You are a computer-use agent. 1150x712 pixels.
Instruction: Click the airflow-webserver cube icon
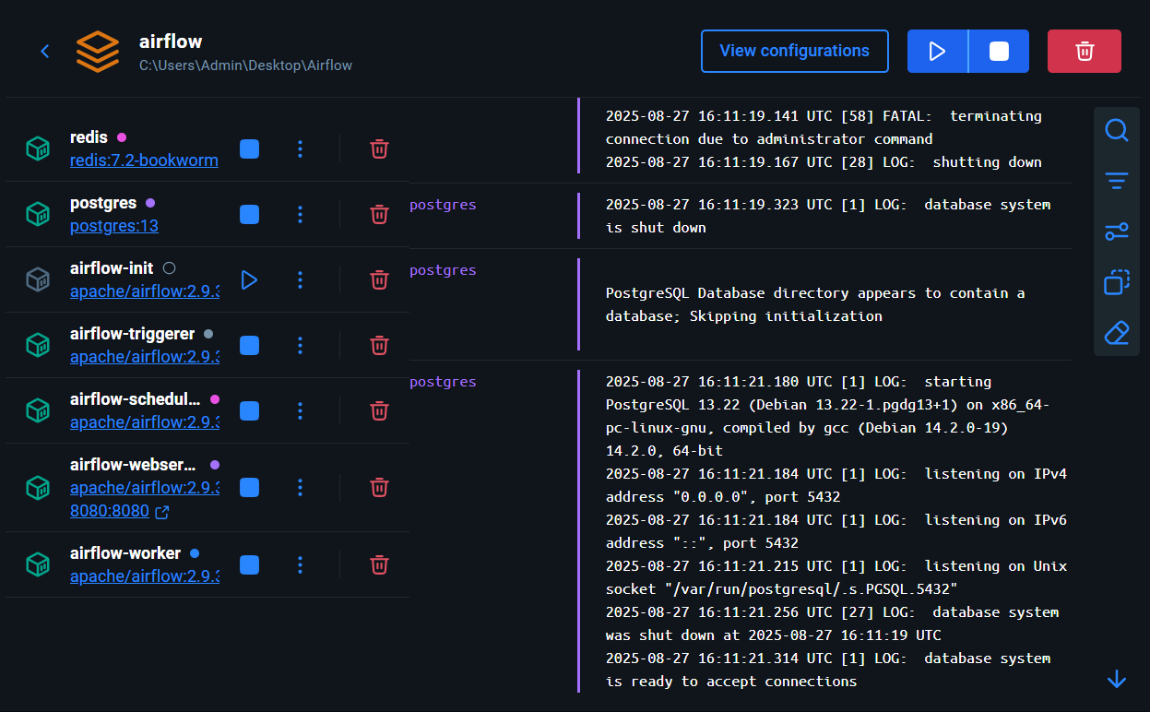click(x=38, y=487)
